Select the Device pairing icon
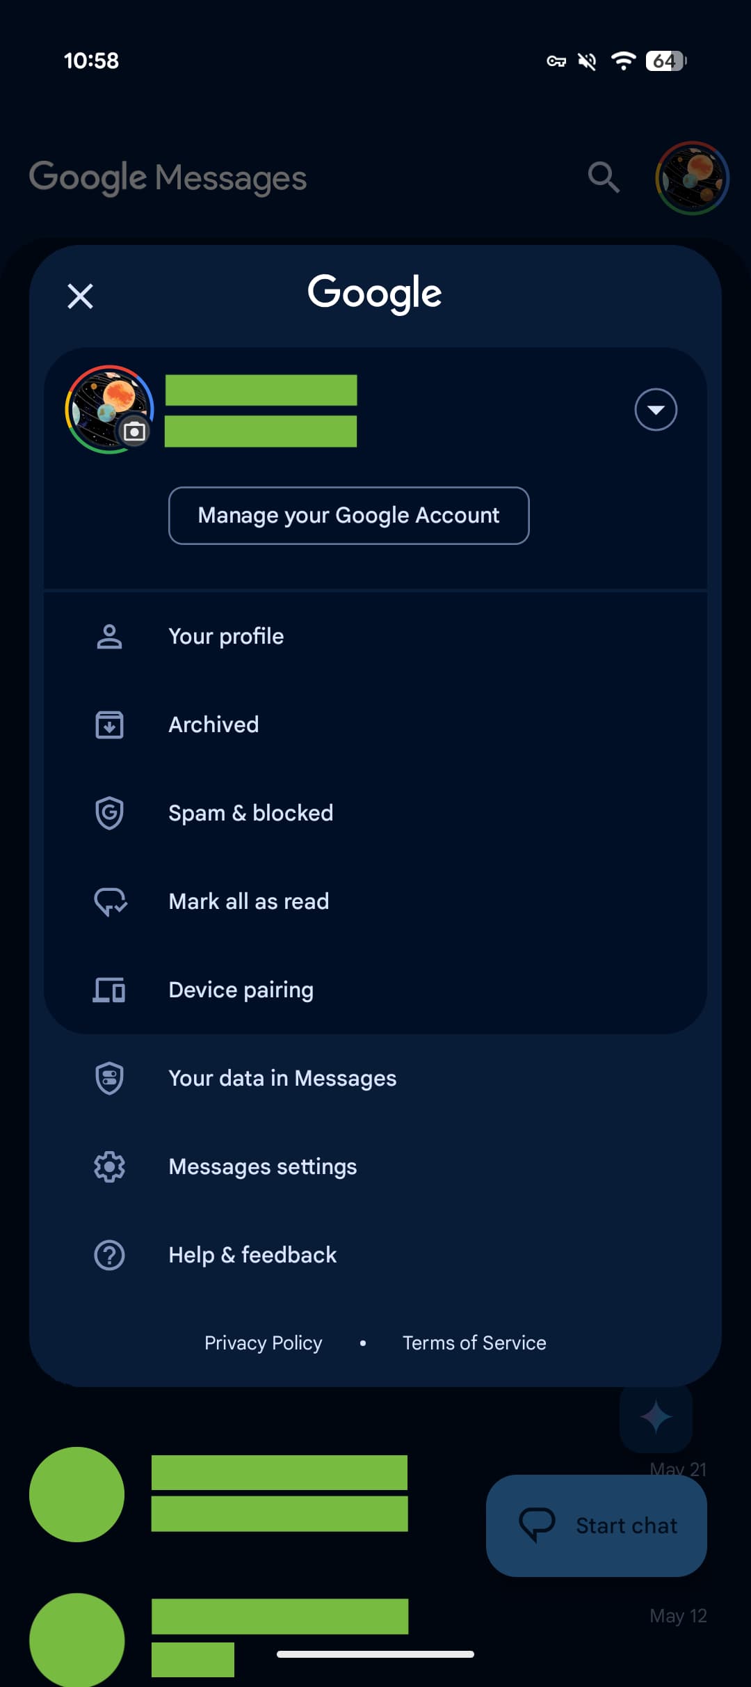Image resolution: width=751 pixels, height=1687 pixels. [109, 990]
